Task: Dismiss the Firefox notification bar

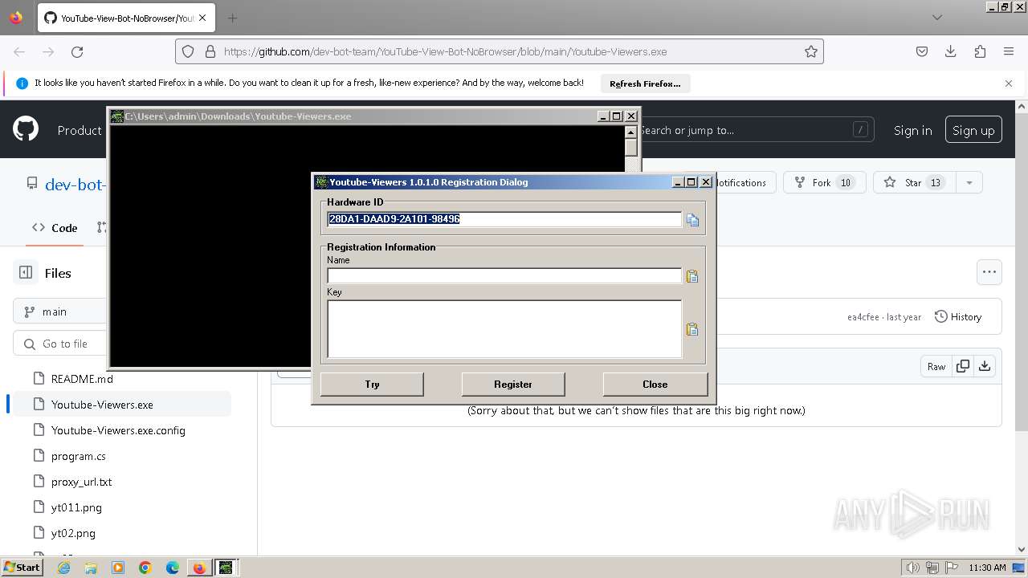Action: click(1009, 83)
